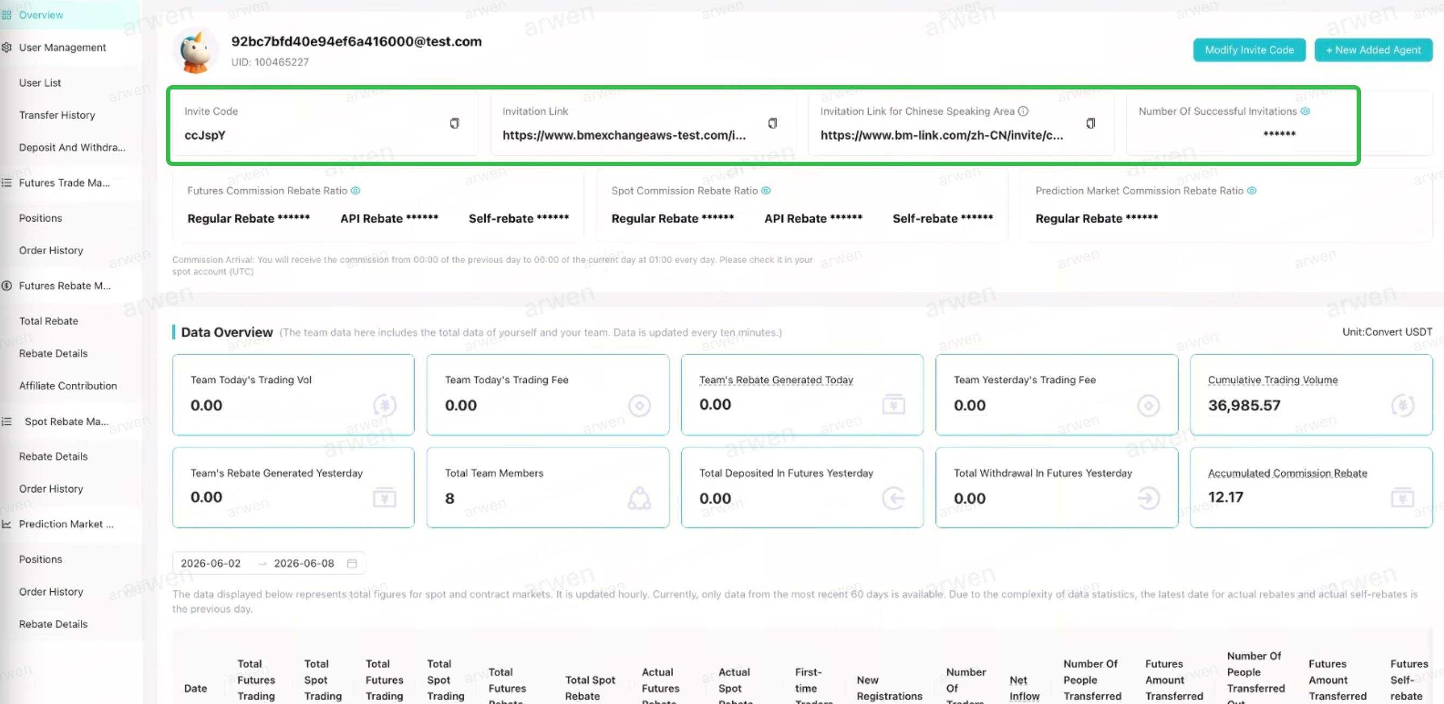Open calendar icon in date range picker
Viewport: 1444px width, 704px height.
[352, 563]
